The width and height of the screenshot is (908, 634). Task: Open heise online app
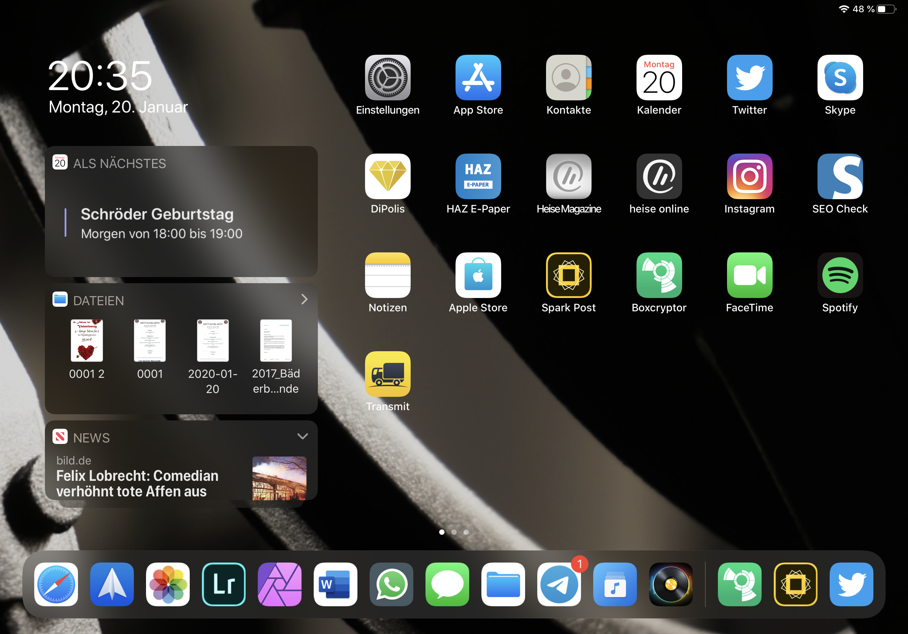coord(659,176)
